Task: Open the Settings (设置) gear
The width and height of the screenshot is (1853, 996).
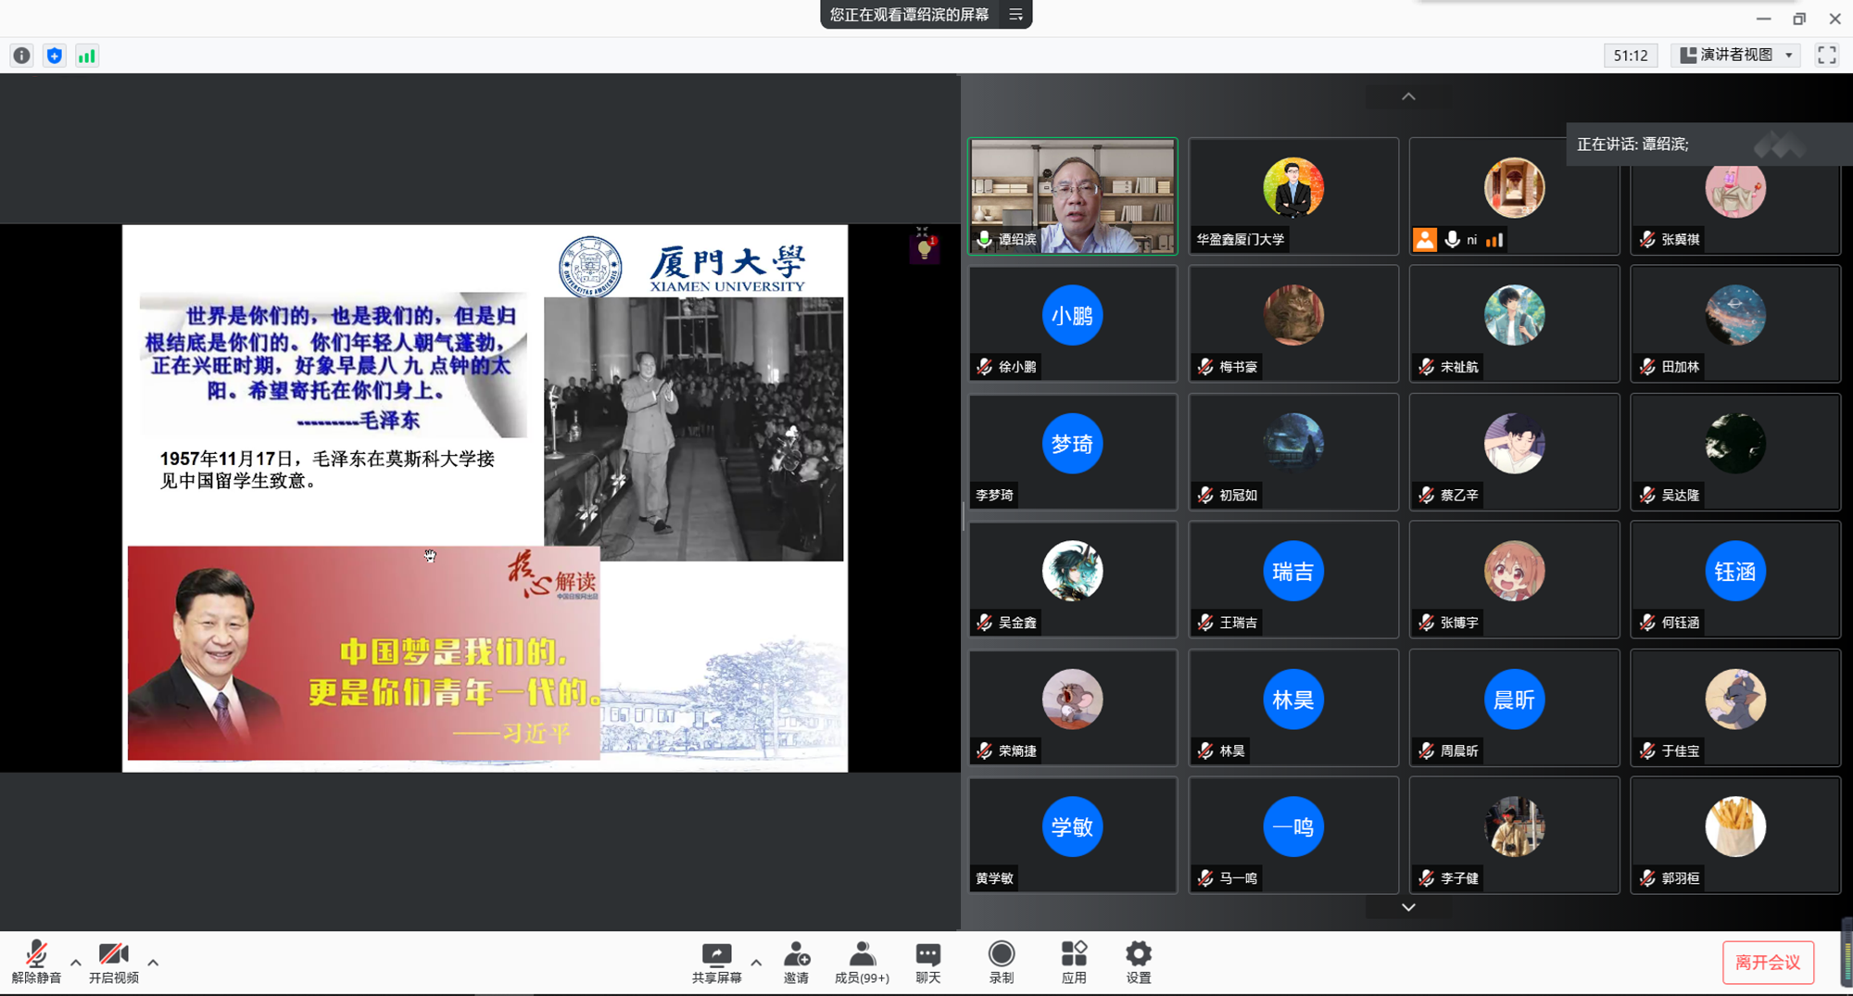Action: pos(1138,963)
